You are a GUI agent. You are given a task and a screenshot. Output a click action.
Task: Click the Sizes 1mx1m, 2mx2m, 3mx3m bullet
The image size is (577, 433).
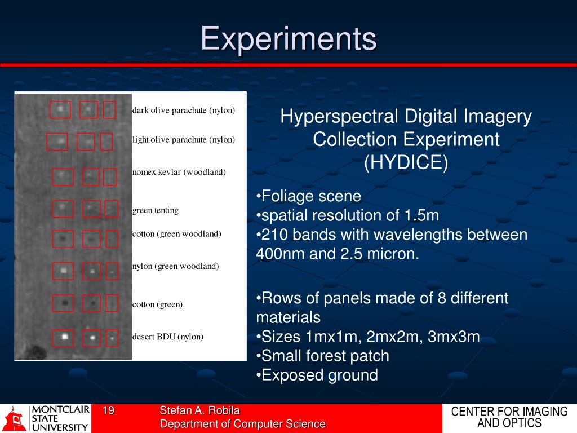point(368,337)
